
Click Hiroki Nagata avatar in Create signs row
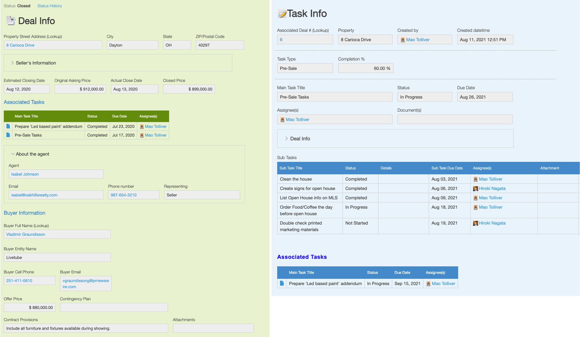(475, 189)
